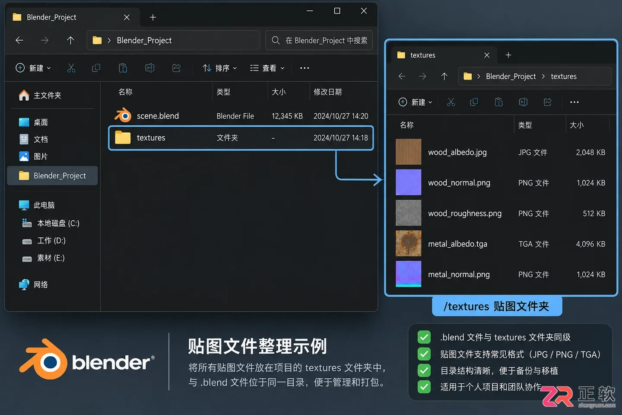
Task: Open 网络 in sidebar
Action: [x=34, y=284]
